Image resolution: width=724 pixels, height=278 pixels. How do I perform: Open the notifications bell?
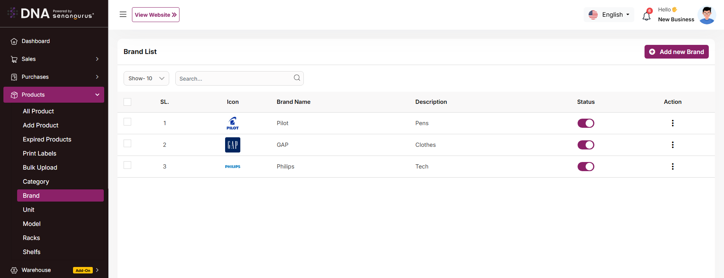tap(646, 16)
